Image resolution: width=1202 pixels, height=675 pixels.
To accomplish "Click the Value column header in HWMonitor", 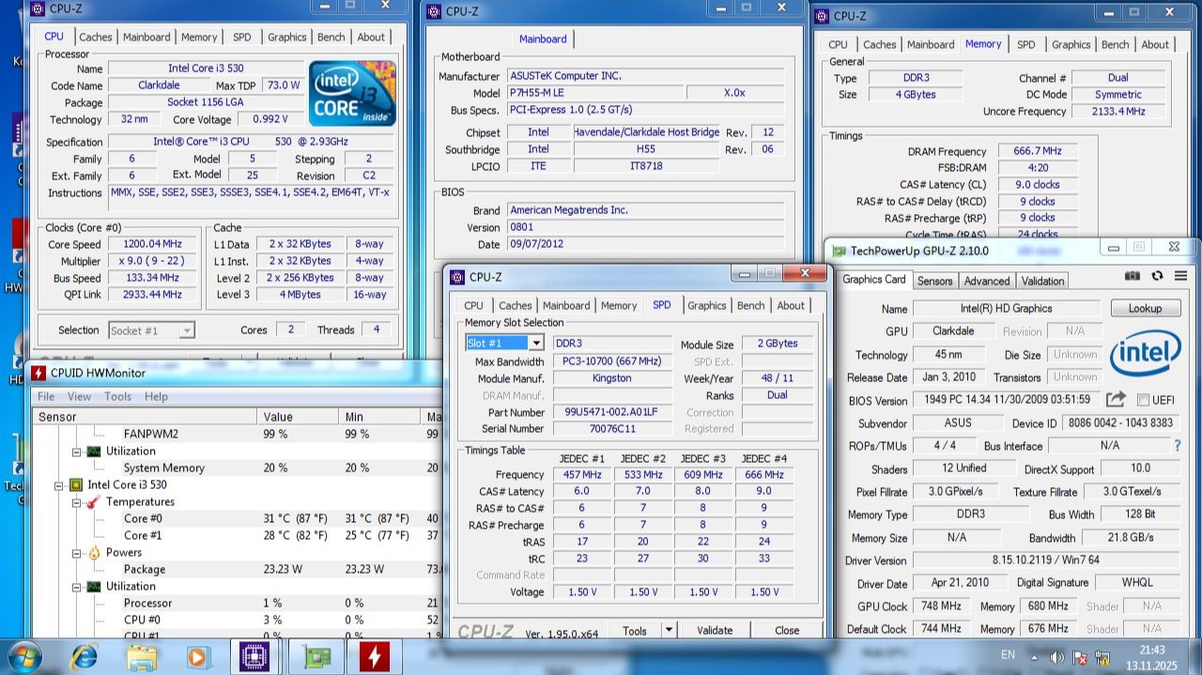I will [x=300, y=417].
